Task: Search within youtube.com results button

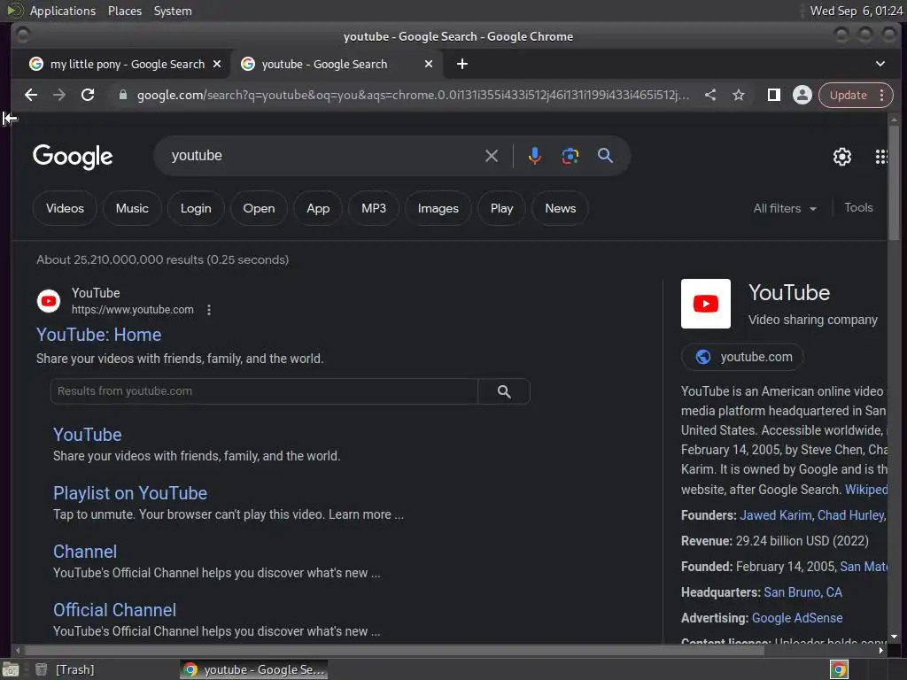Action: (x=504, y=391)
